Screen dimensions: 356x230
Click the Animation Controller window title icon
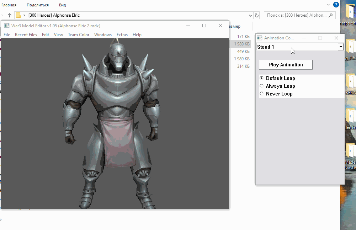[x=260, y=38]
